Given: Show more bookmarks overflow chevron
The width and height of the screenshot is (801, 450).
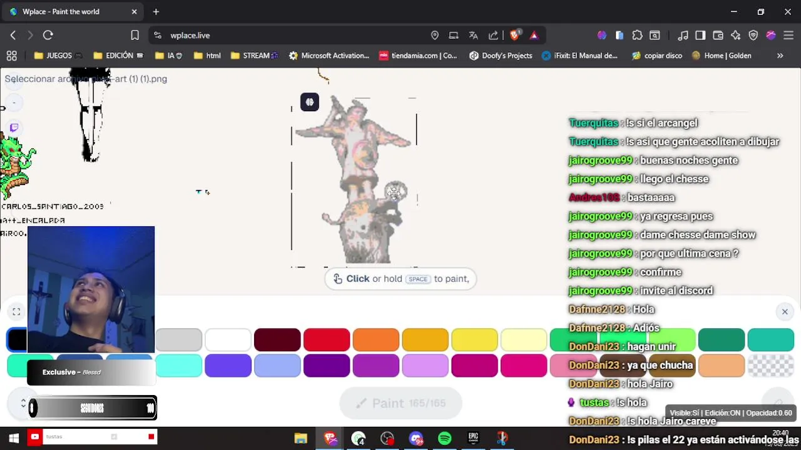Looking at the screenshot, I should (780, 56).
